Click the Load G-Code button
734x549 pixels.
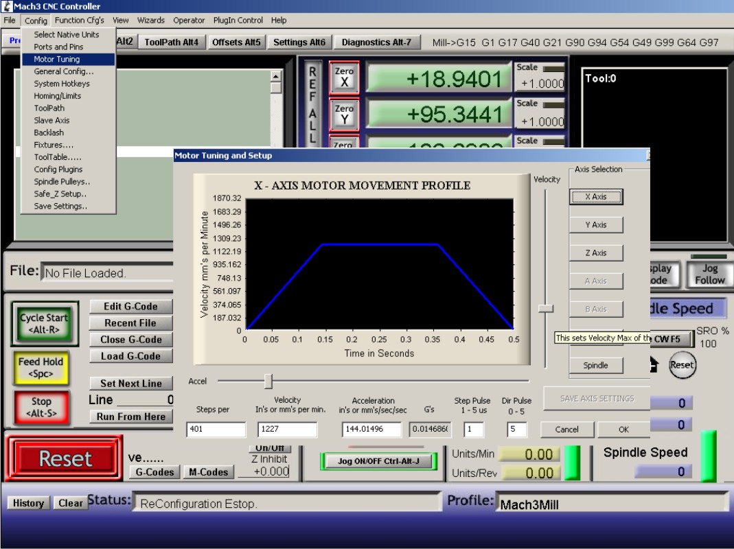[130, 356]
